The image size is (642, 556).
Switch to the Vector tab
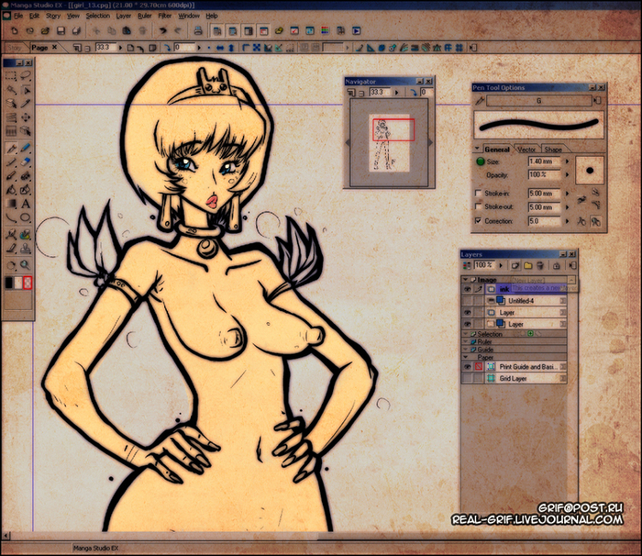pyautogui.click(x=526, y=149)
